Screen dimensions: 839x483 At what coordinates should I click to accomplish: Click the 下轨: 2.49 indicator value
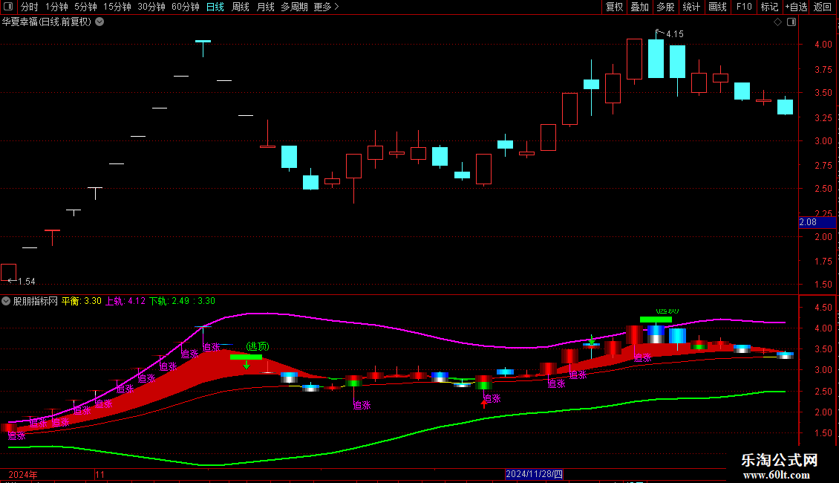[169, 302]
